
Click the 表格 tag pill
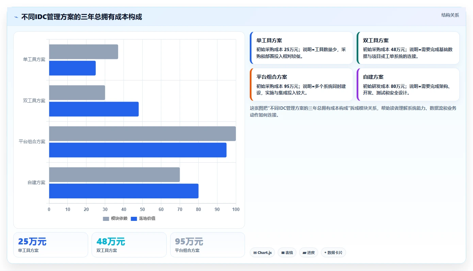point(287,253)
